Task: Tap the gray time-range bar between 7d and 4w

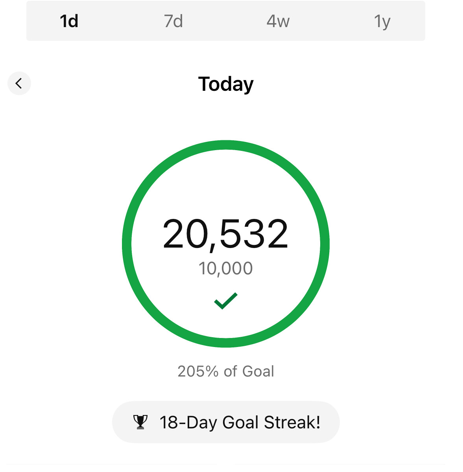Action: coord(226,21)
